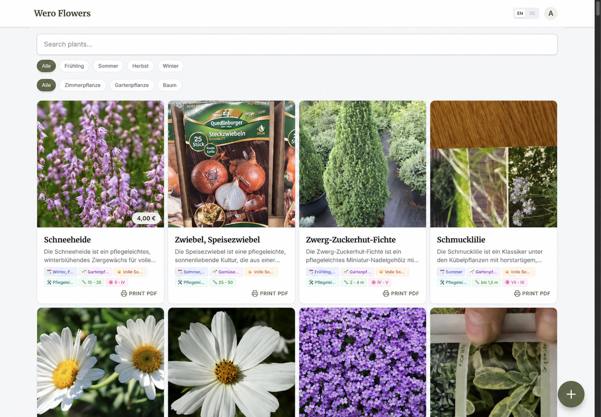The image size is (601, 417).
Task: Click the Zwiebel, Speisezwiebel card title
Action: tap(217, 240)
